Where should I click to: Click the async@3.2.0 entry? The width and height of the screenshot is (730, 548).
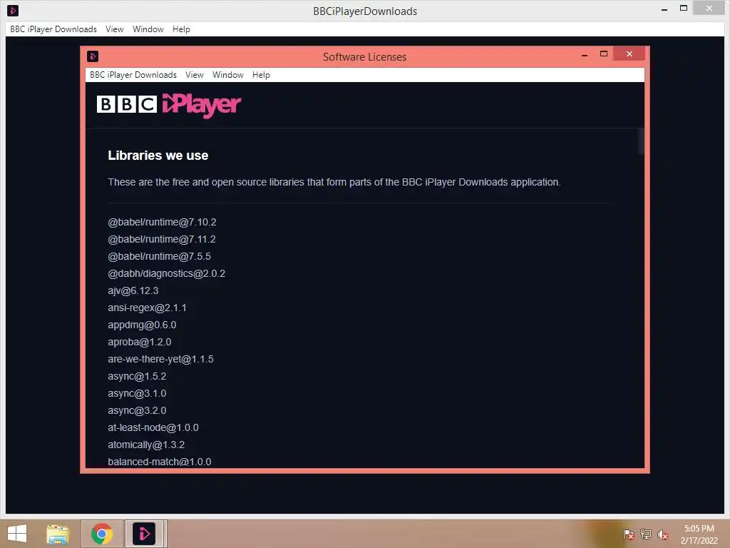(137, 410)
